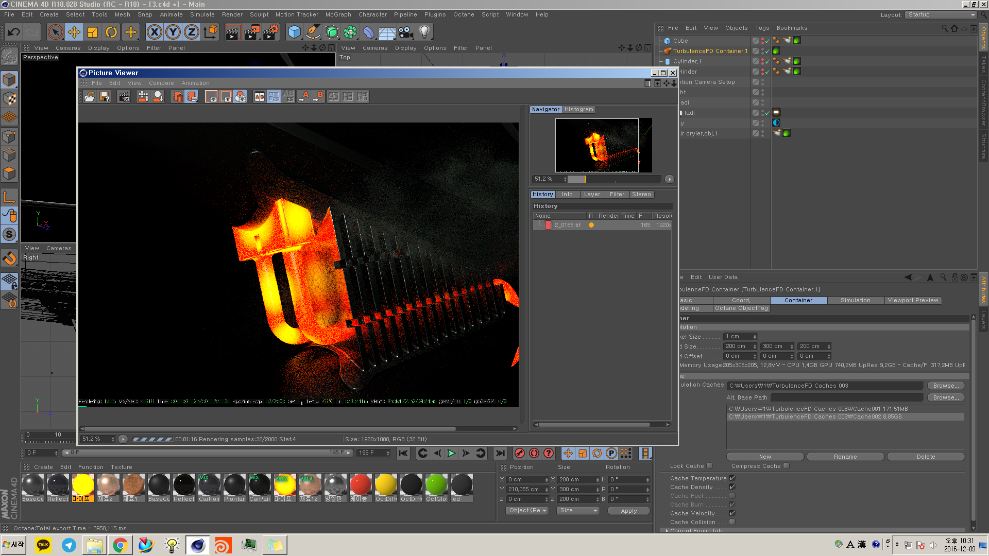Toggle Autokeying button
989x556 pixels.
click(534, 453)
